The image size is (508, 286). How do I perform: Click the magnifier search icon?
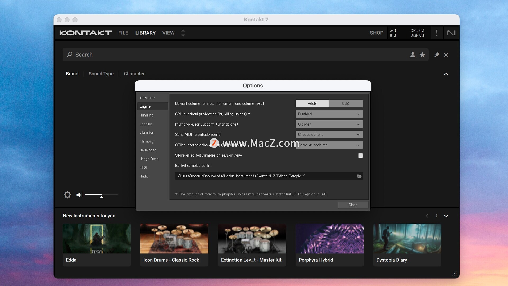(69, 55)
